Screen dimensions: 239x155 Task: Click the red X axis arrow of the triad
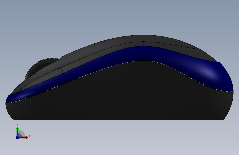(x=23, y=137)
